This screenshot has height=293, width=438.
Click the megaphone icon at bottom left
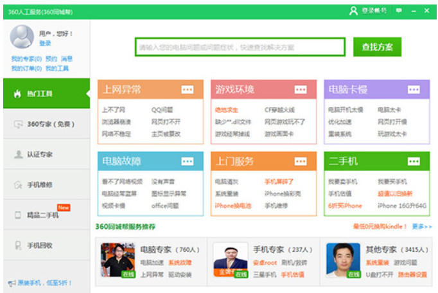[11, 283]
